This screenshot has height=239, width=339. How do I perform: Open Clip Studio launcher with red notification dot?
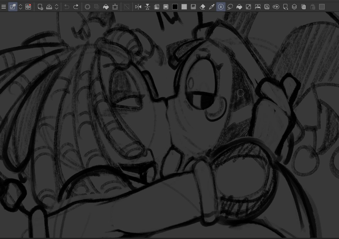point(28,6)
